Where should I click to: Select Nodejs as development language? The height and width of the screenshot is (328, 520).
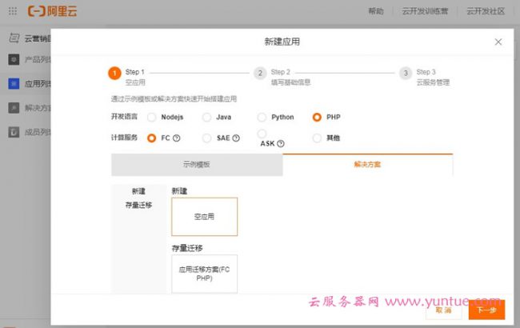152,117
